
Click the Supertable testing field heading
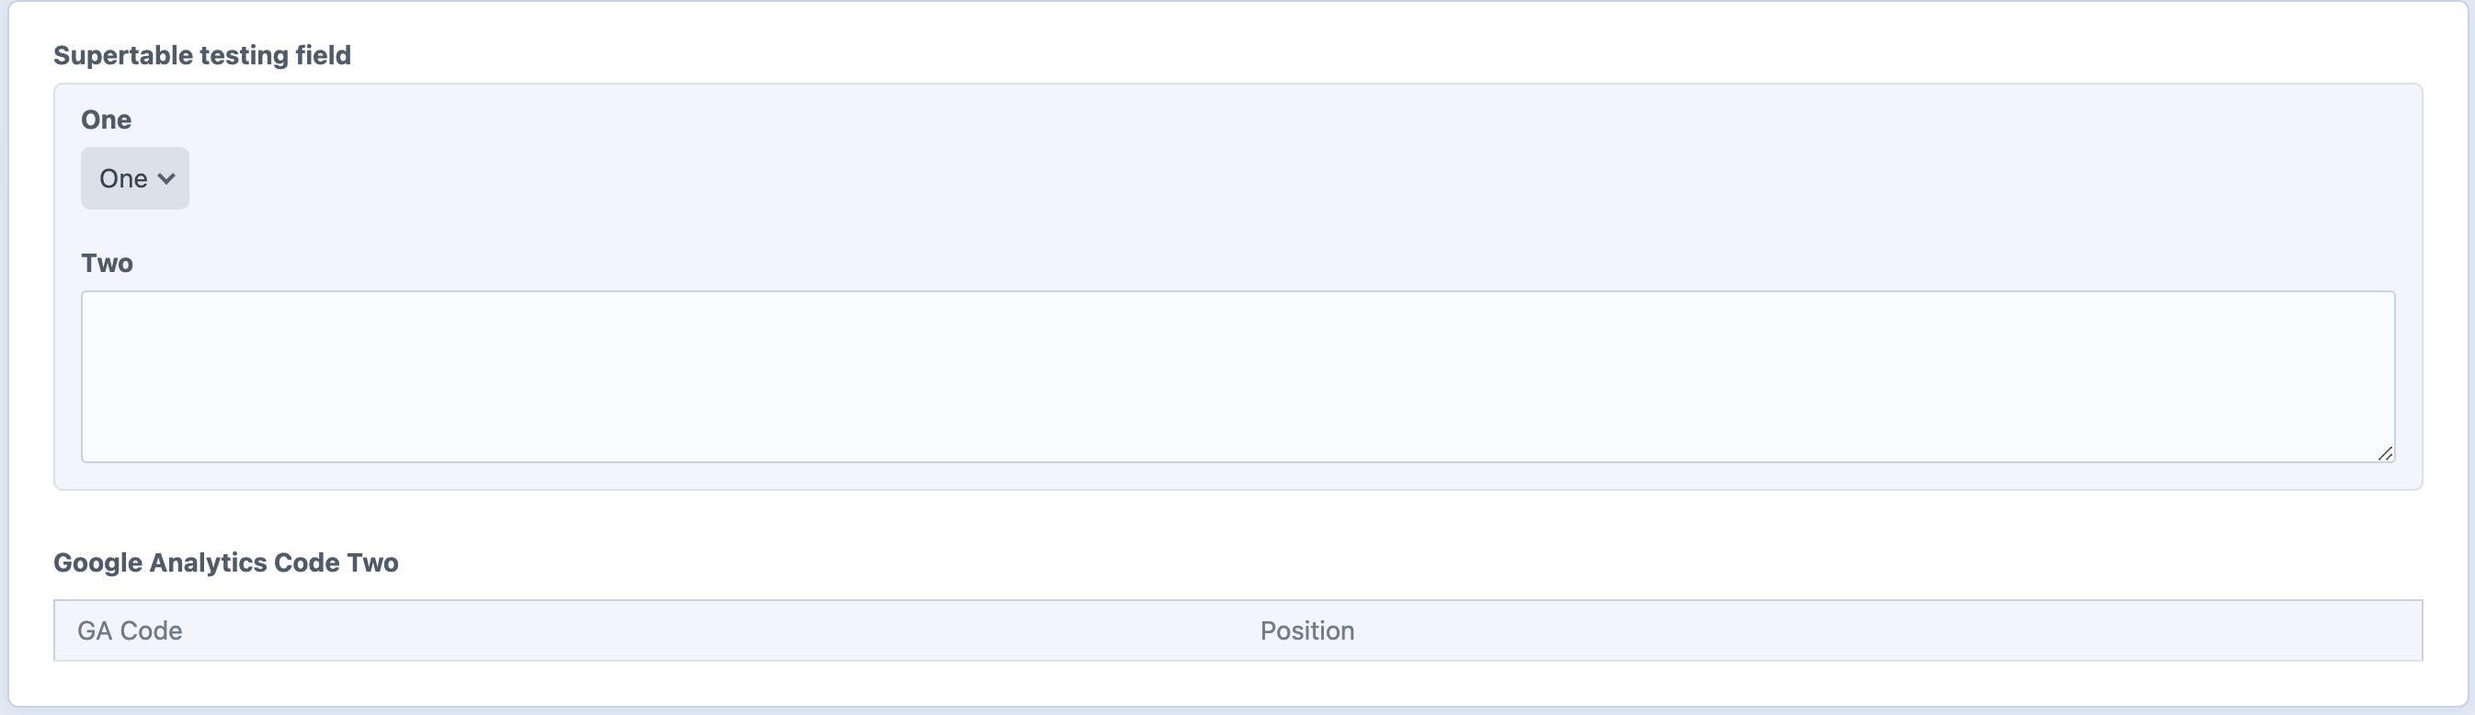click(203, 55)
